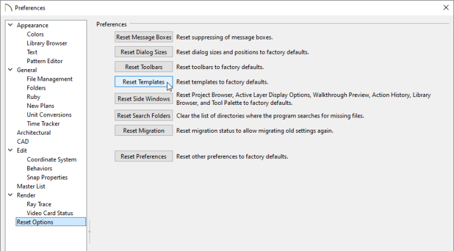Click Reset Dialog Sizes button
Viewport: 454px width, 251px height.
[x=143, y=52]
